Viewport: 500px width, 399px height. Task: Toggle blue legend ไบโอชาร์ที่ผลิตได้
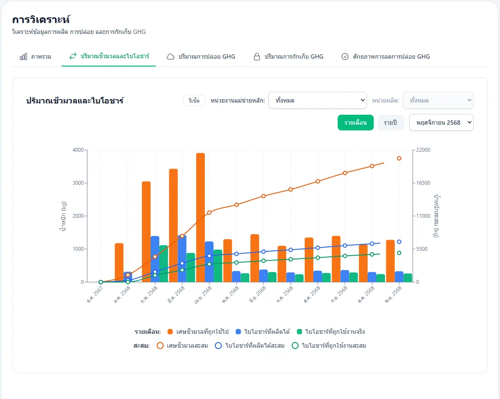coord(263,332)
